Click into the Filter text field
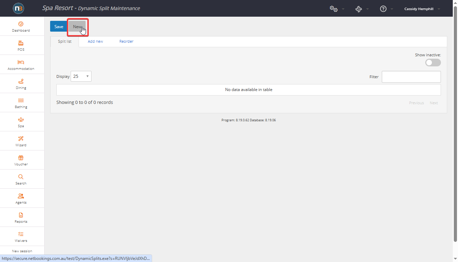 pyautogui.click(x=411, y=77)
